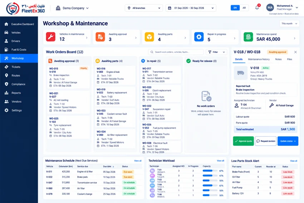Viewport: 304px width, 203px height.
Task: Expand the Mohammed A. user menu
Action: (x=297, y=8)
